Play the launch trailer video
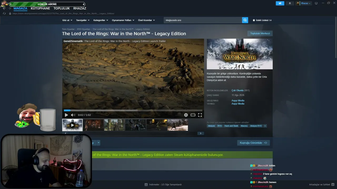337x189 pixels. click(66, 115)
